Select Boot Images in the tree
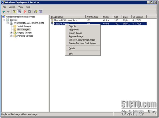Screen dimensions: 159x118 point(23,29)
